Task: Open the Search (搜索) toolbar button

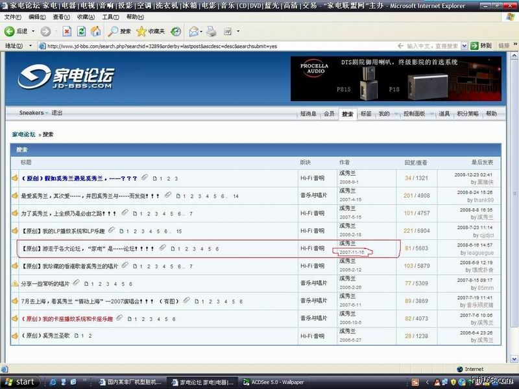Action: tap(119, 31)
